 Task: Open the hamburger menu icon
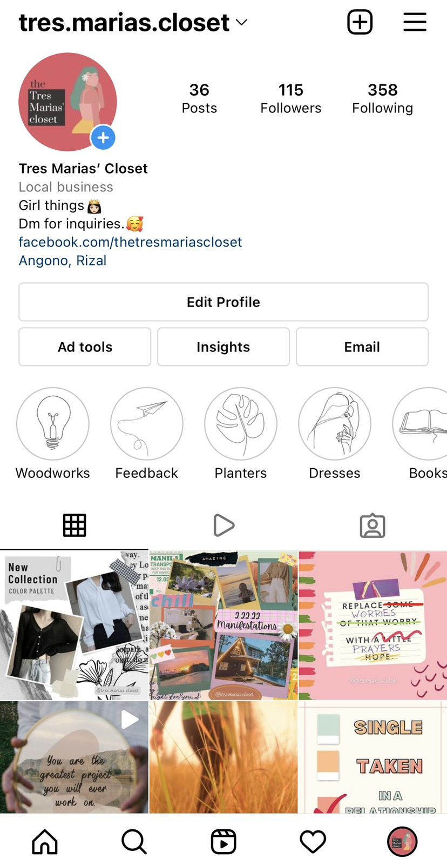tap(415, 22)
